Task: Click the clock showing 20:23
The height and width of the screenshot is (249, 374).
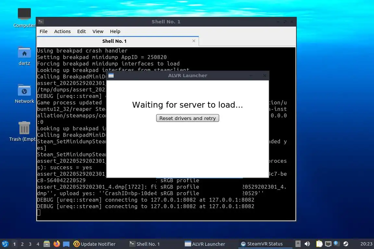Action: pos(366,244)
